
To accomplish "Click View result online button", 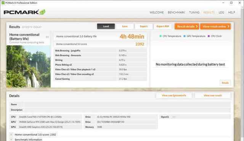I will pos(215,26).
